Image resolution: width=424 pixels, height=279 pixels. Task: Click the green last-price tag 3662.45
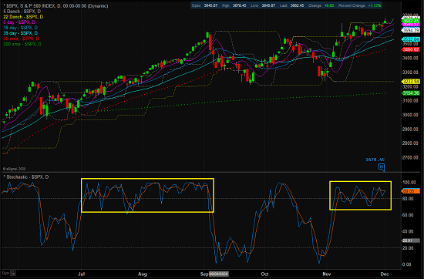tap(411, 21)
